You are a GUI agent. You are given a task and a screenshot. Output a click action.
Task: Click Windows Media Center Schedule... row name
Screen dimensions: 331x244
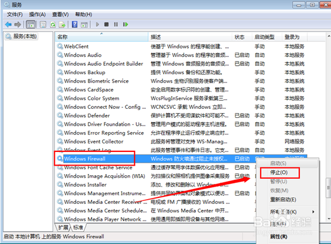[105, 211]
